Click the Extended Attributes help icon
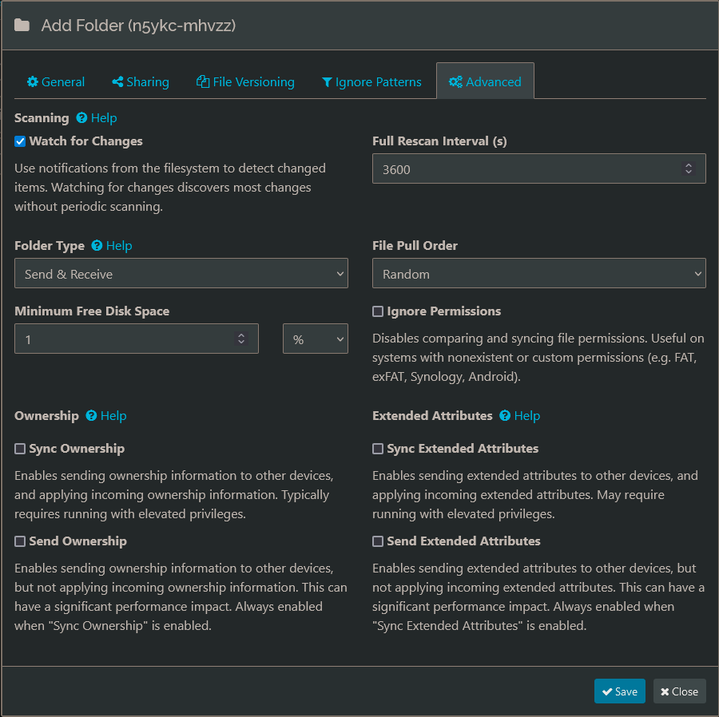The image size is (719, 717). (505, 416)
